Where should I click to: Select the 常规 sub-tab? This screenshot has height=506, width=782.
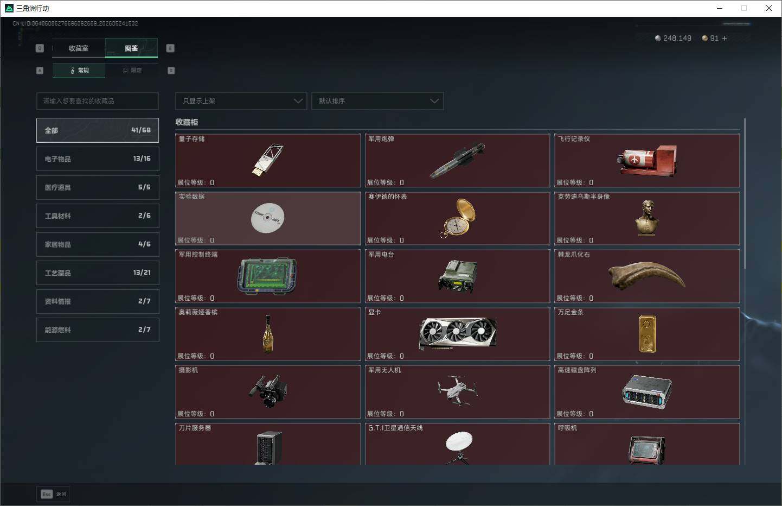[79, 71]
